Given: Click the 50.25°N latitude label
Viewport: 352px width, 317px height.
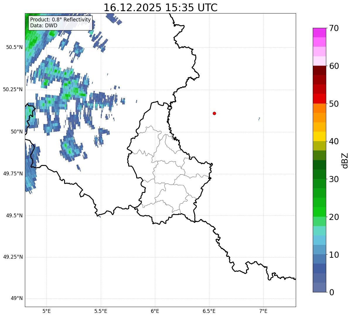Looking at the screenshot, I should pyautogui.click(x=13, y=89).
